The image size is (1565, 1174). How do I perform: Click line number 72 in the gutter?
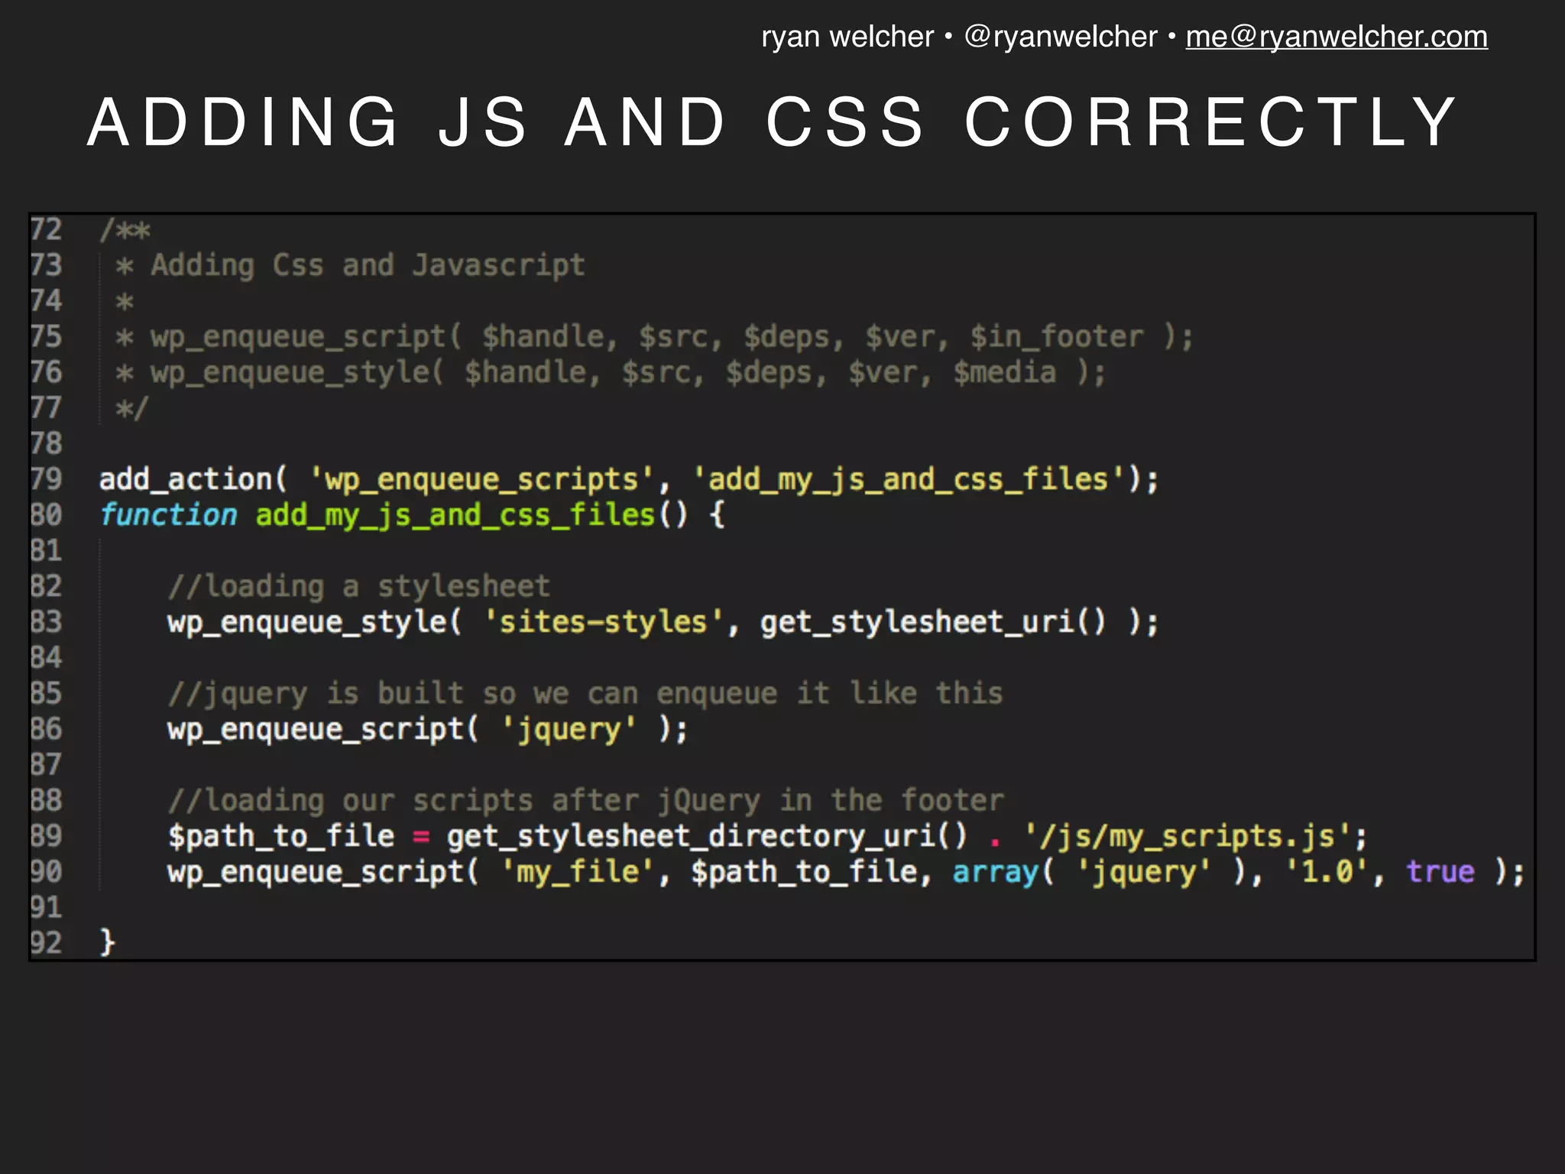pyautogui.click(x=46, y=229)
